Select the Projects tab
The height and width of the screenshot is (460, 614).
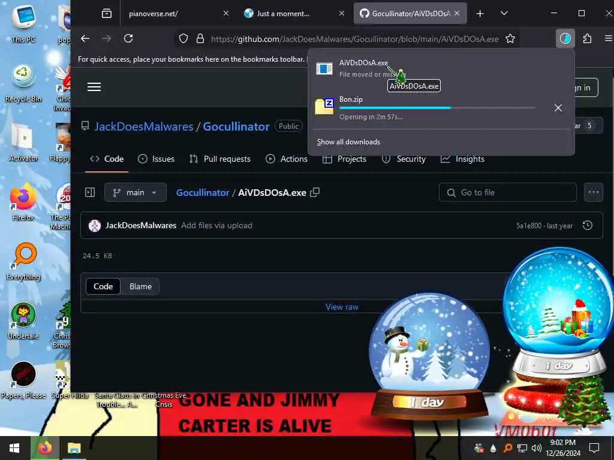click(x=344, y=159)
